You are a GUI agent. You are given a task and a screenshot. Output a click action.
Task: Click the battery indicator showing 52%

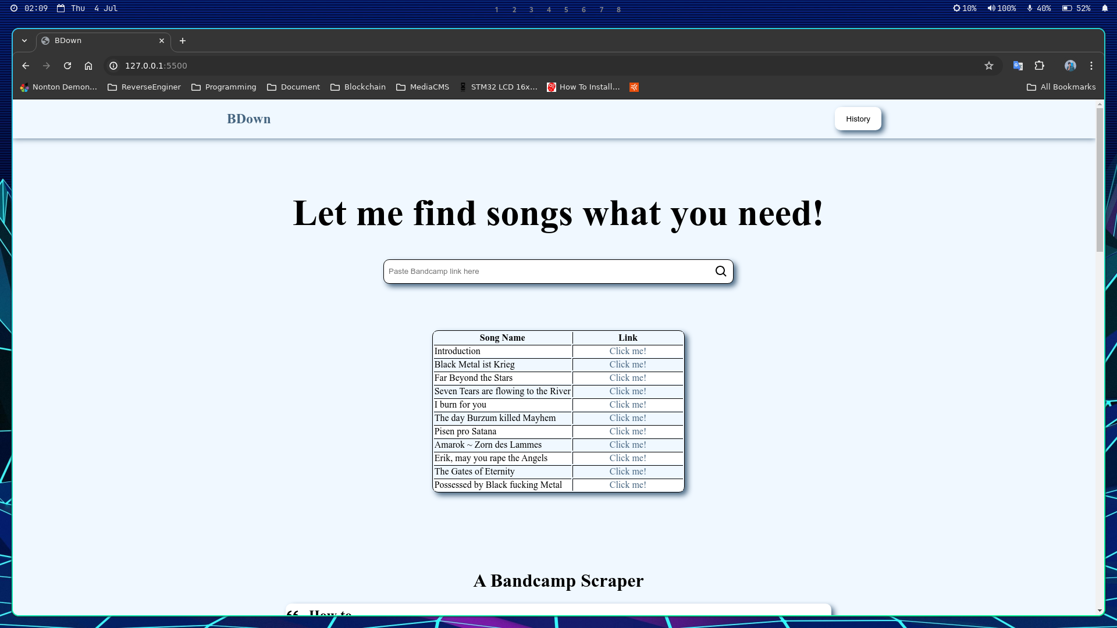pyautogui.click(x=1074, y=8)
